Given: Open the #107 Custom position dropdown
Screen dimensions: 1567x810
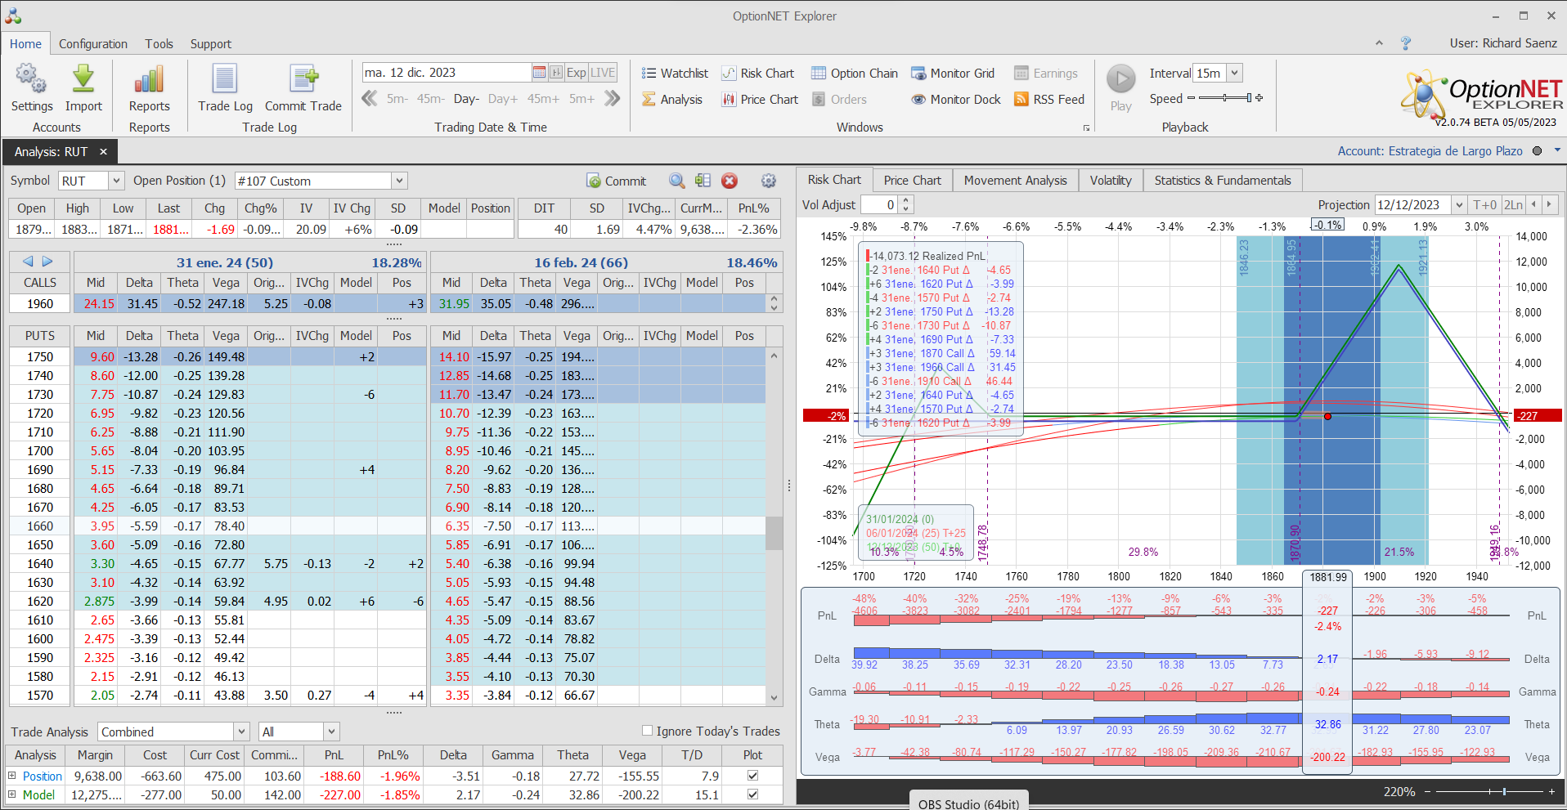Looking at the screenshot, I should pyautogui.click(x=399, y=181).
